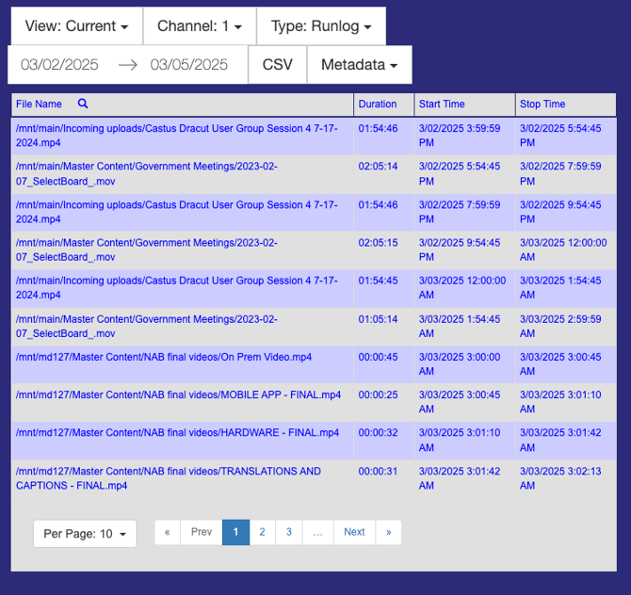
Task: Click the Prev pagination button
Action: click(202, 532)
